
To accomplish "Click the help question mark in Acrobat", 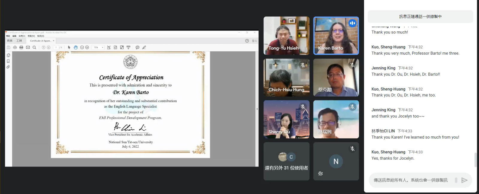I will click(x=247, y=41).
